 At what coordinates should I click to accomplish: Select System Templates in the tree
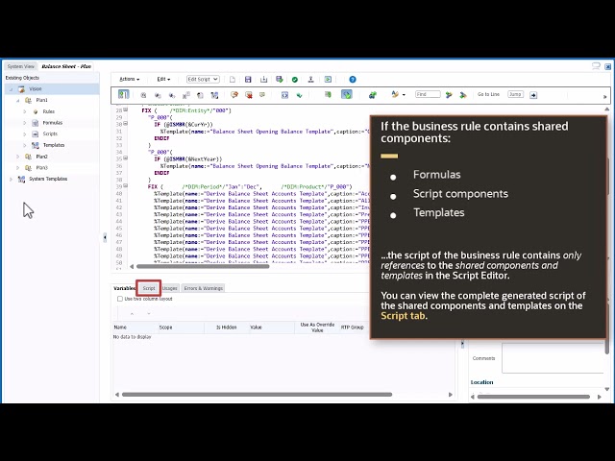point(48,179)
